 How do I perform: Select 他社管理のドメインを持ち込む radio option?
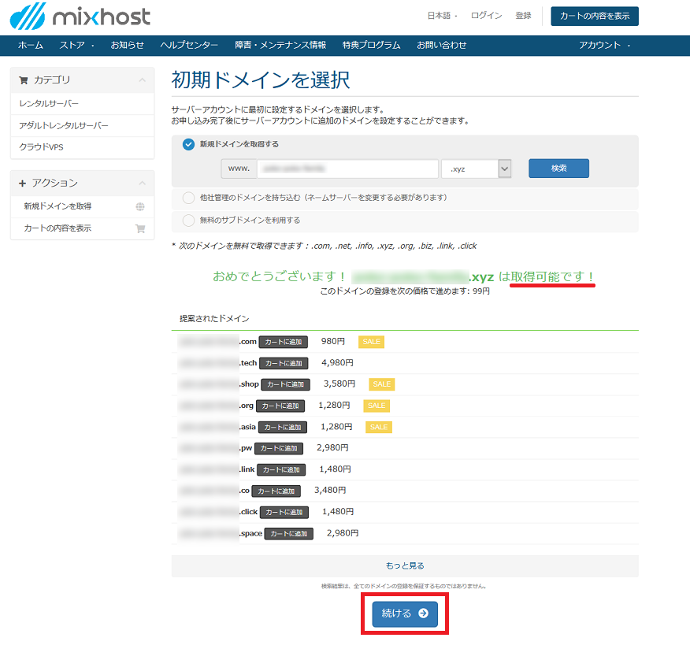(x=188, y=198)
